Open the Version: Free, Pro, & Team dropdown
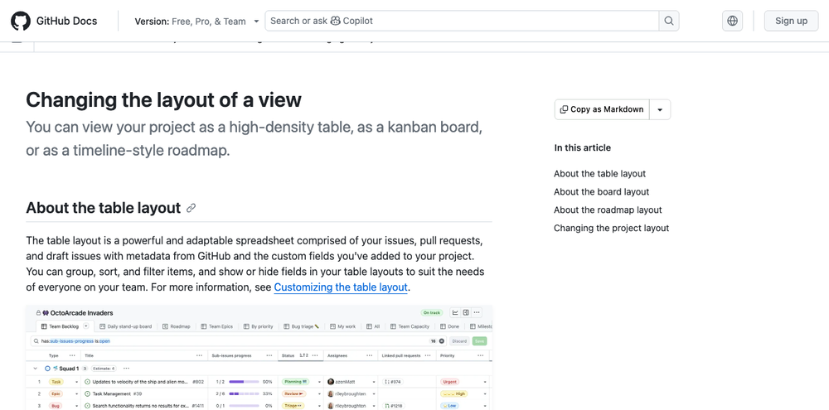 click(196, 22)
